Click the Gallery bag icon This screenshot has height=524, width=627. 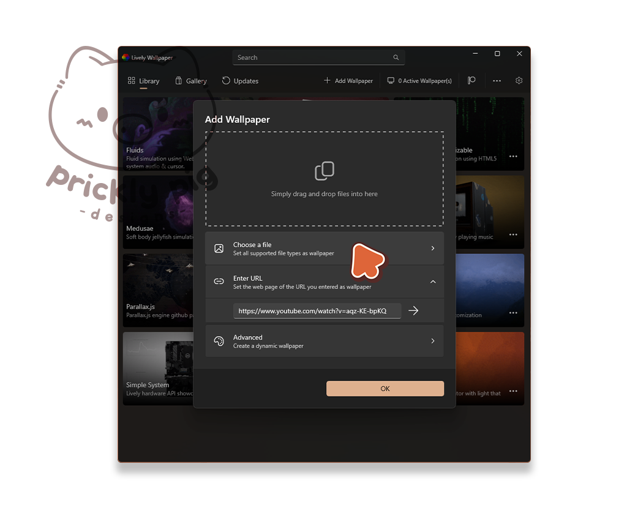coord(178,80)
